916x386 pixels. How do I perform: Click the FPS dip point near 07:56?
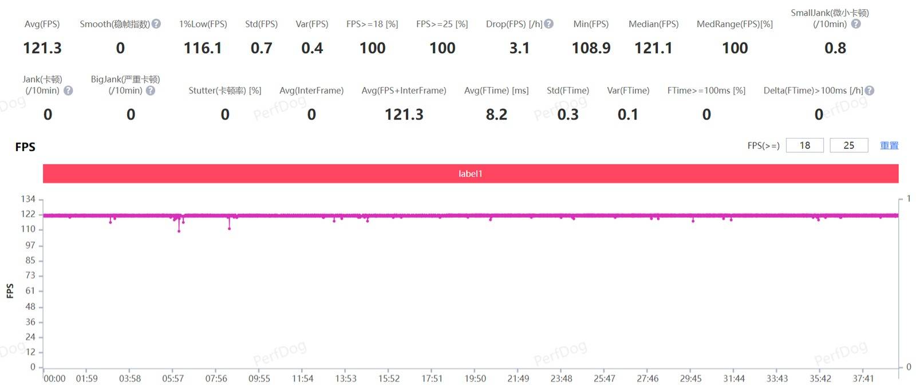[x=230, y=229]
